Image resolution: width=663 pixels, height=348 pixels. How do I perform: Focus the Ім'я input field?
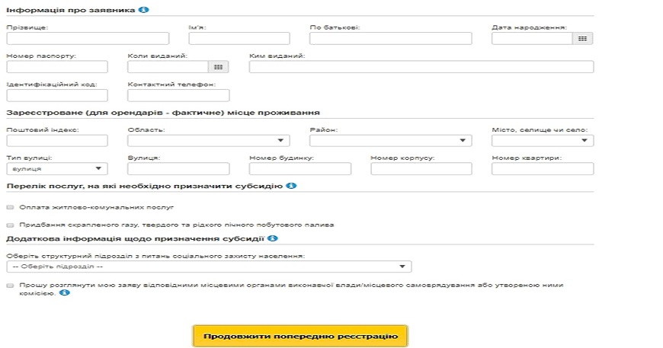click(x=239, y=38)
